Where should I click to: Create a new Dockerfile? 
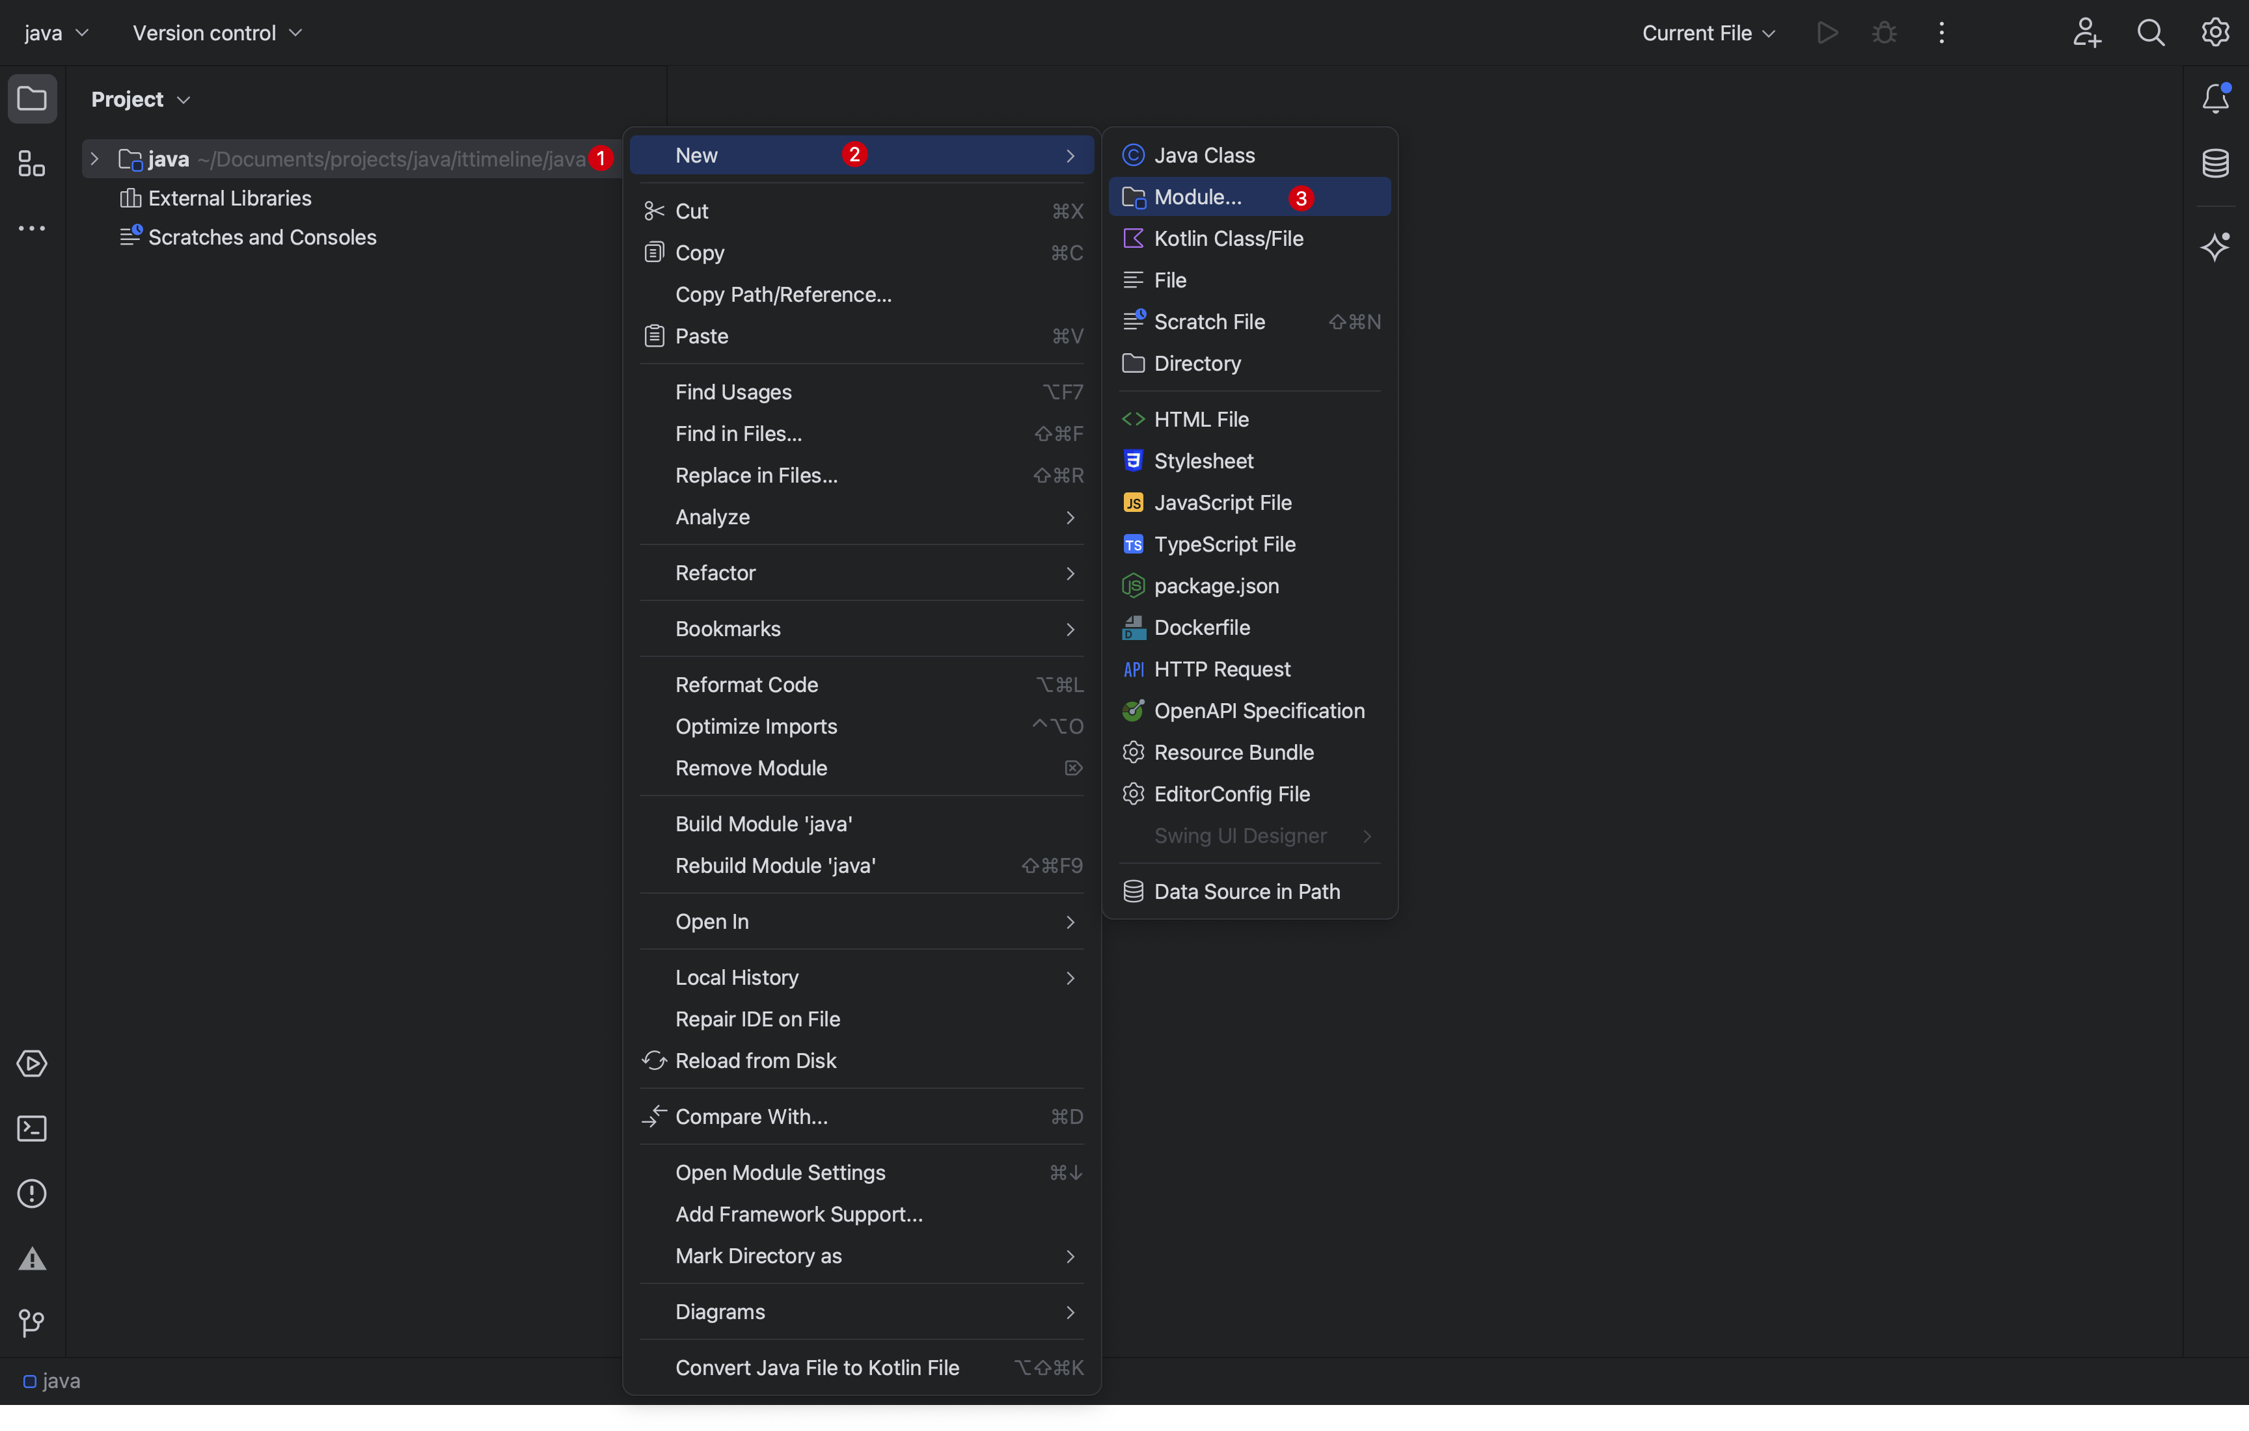(x=1249, y=627)
